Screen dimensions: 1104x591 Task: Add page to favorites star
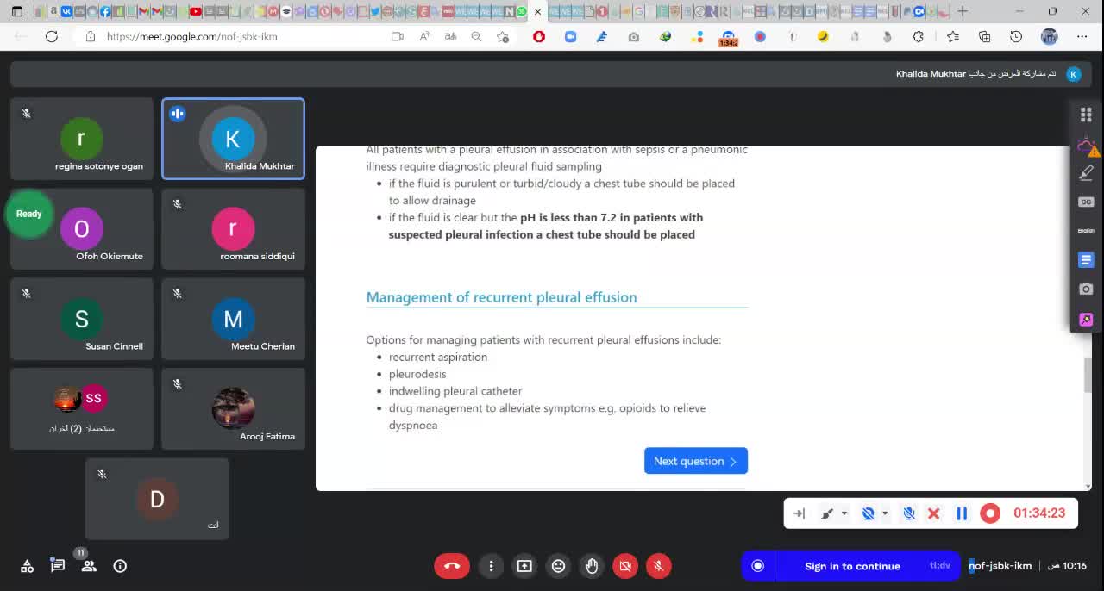[503, 36]
